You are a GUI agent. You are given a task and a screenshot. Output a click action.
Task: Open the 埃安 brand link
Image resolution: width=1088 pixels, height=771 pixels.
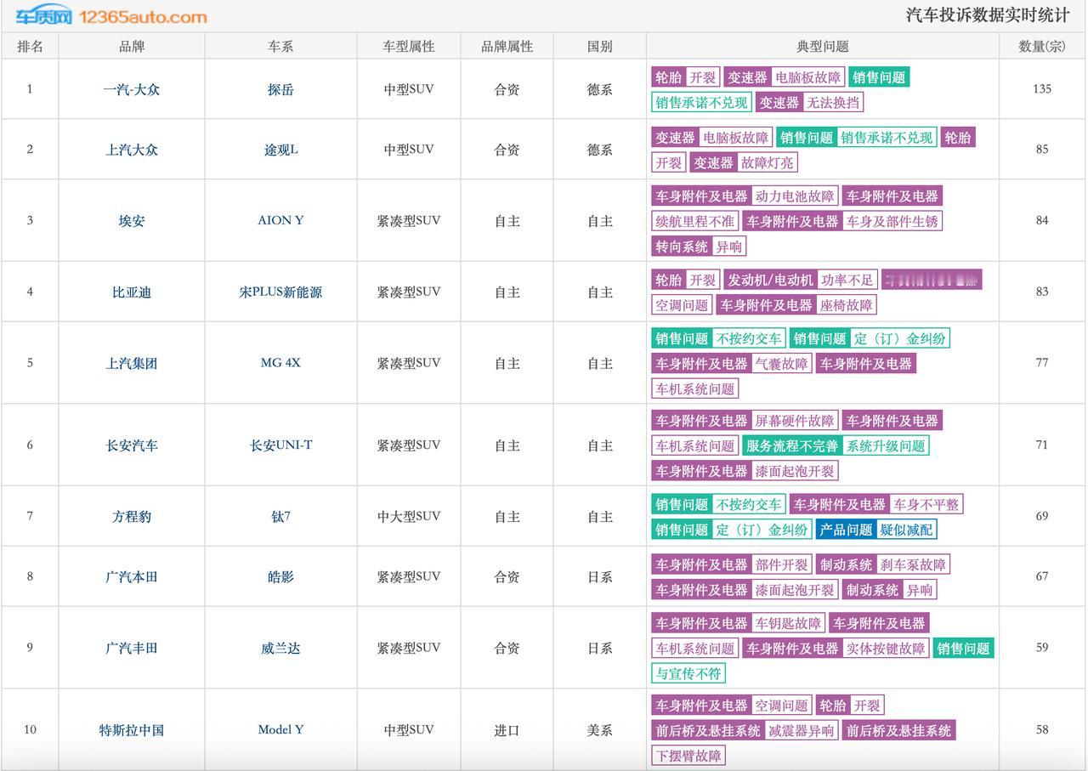(x=132, y=220)
